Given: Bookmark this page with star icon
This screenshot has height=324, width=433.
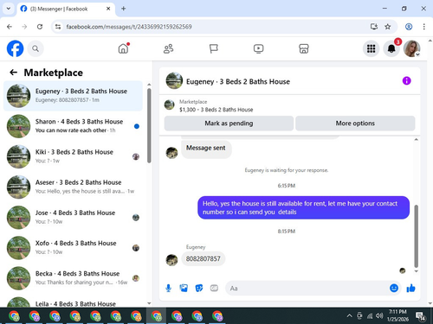Looking at the screenshot, I should click(388, 27).
